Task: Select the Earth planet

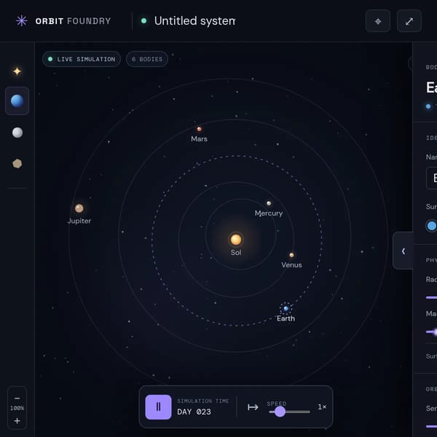Action: tap(286, 309)
